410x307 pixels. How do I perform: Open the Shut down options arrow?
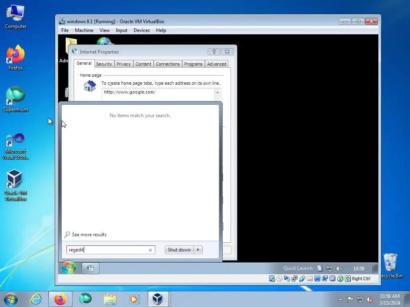tap(198, 250)
